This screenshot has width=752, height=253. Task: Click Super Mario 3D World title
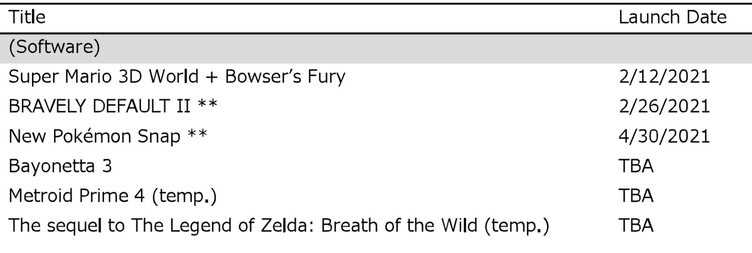(177, 77)
